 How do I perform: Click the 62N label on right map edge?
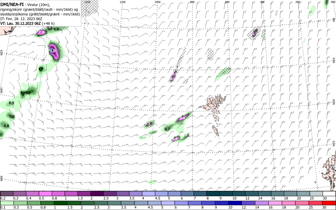[334, 102]
